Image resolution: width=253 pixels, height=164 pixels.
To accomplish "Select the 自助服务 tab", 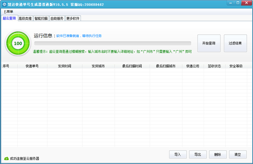I will (57, 18).
